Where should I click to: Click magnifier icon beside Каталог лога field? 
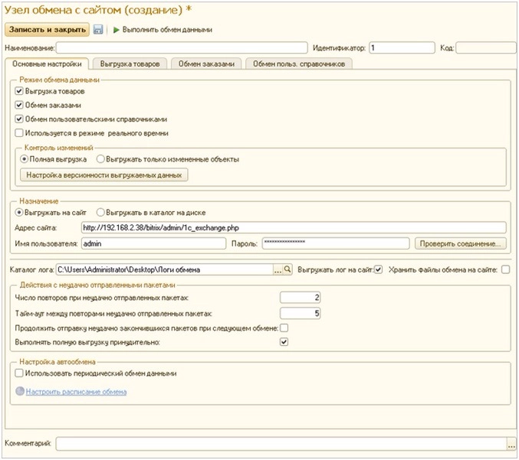coord(287,269)
